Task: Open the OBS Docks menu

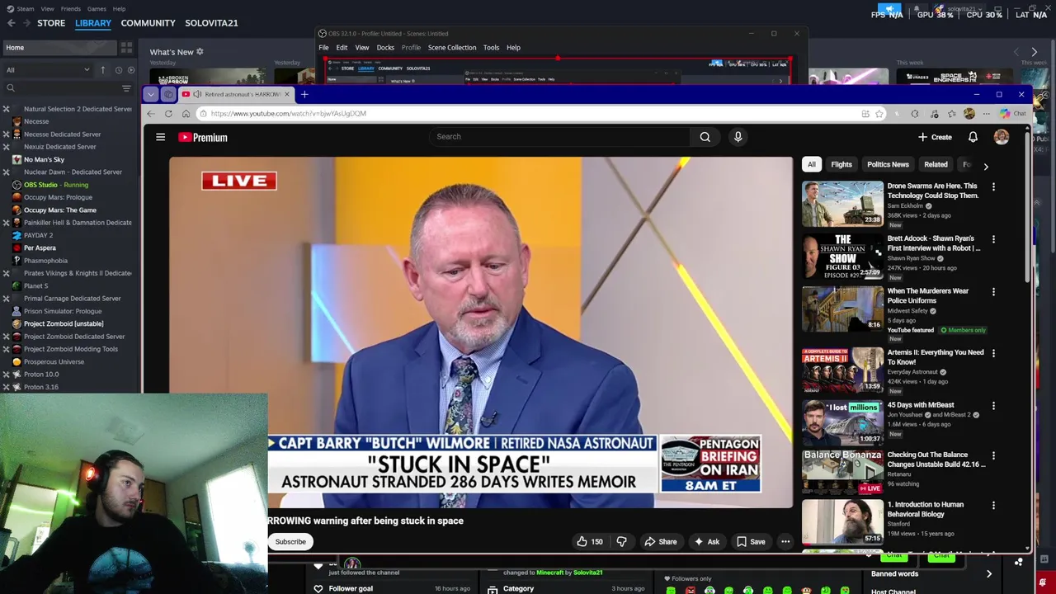Action: pyautogui.click(x=385, y=48)
